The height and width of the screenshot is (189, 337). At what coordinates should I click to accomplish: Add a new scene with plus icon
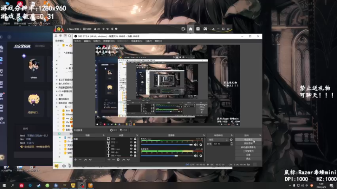tap(75, 160)
